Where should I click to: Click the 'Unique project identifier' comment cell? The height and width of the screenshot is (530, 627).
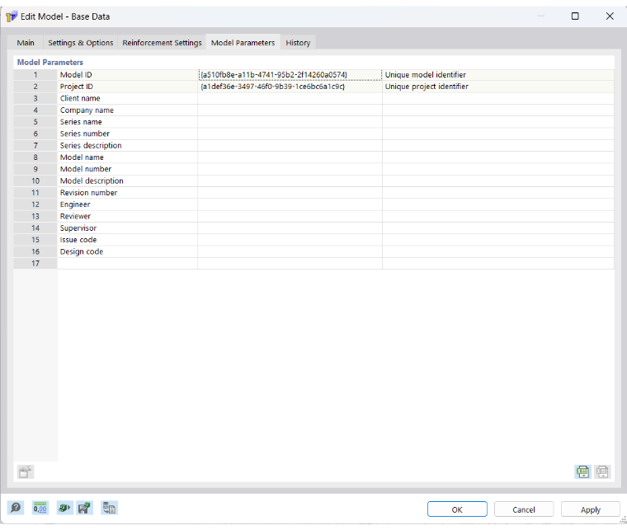pos(498,87)
